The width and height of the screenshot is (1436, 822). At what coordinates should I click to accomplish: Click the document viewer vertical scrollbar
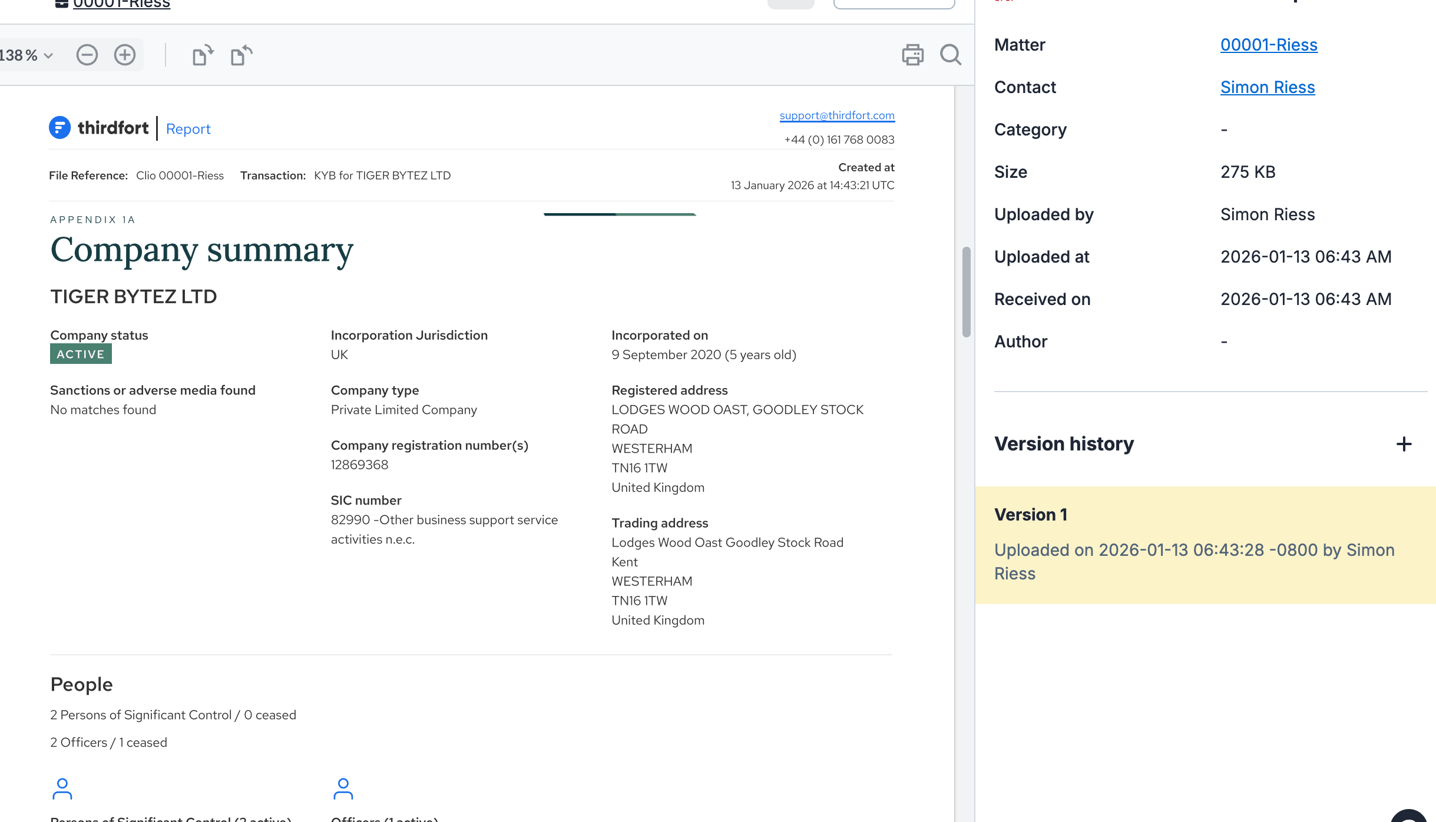(x=966, y=291)
